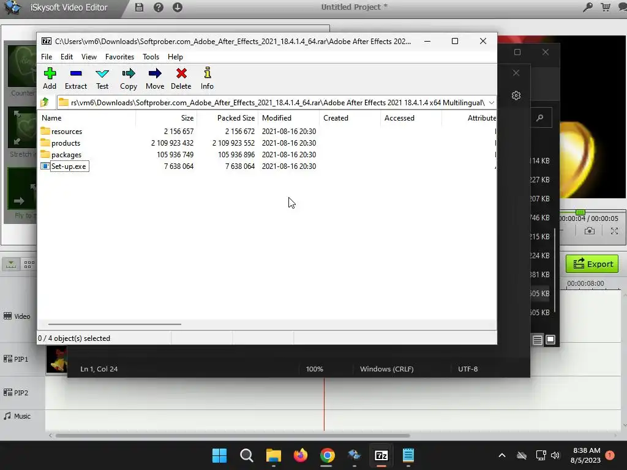Image resolution: width=627 pixels, height=470 pixels.
Task: Open iSkysoft help question mark icon
Action: tap(159, 7)
